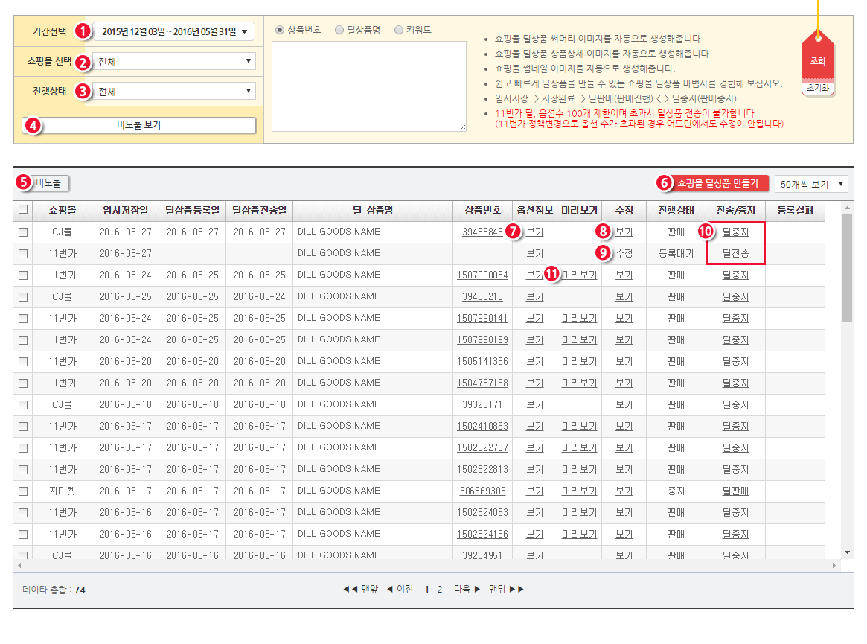The height and width of the screenshot is (644, 867).
Task: Click the 진행상태 column header
Action: coord(676,210)
